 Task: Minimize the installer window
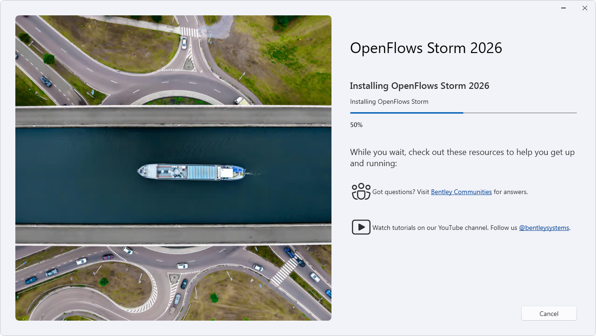point(563,8)
